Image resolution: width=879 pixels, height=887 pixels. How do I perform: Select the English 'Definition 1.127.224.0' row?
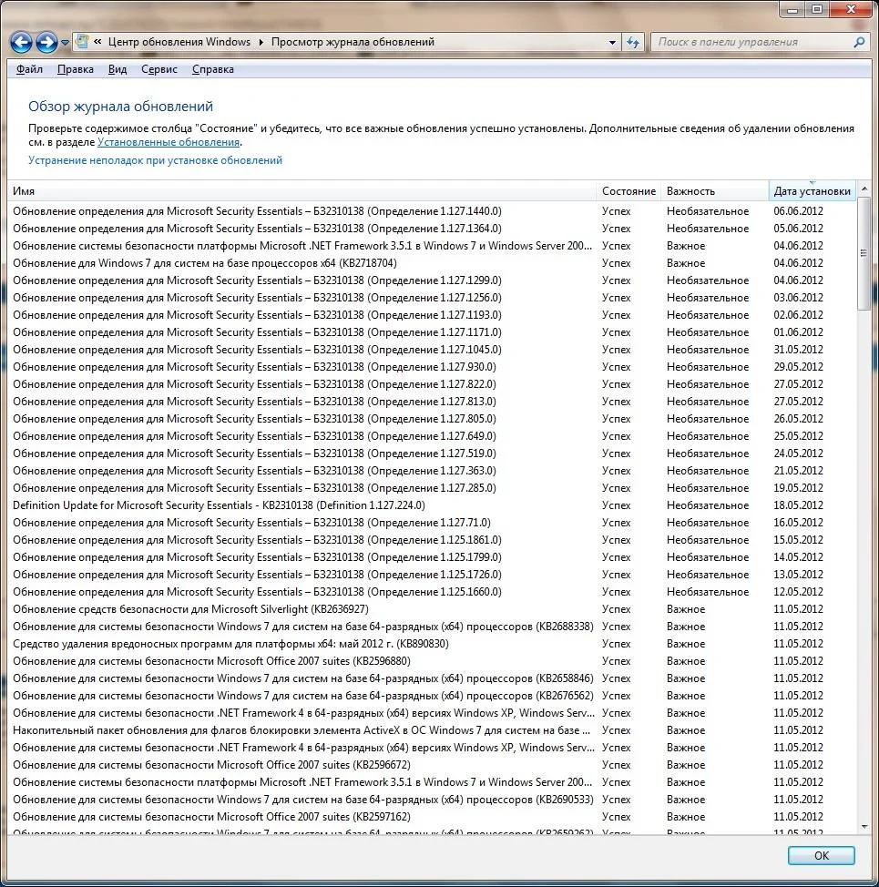(x=432, y=505)
